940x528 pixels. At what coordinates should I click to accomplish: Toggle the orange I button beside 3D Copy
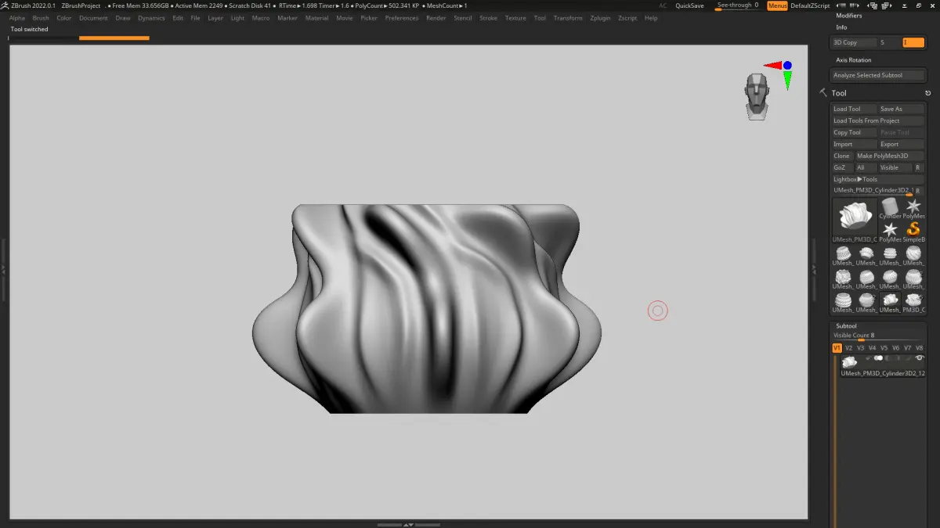click(x=913, y=42)
